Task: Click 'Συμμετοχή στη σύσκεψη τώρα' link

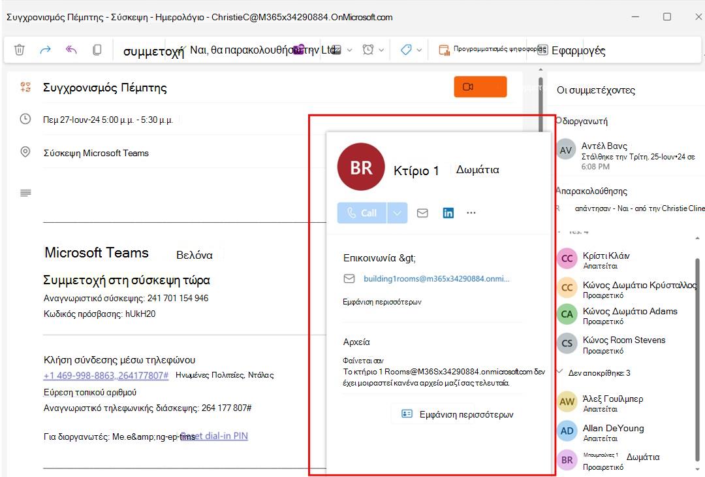Action: click(x=127, y=280)
